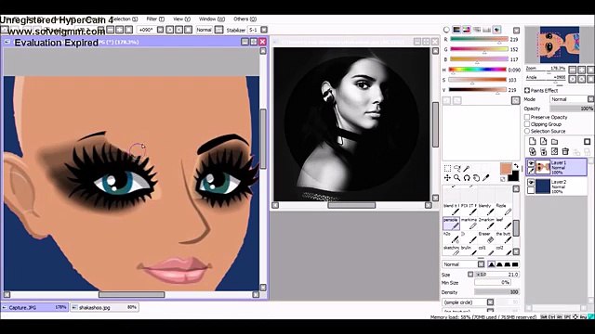Choose the 'blendy' brush preset
595x334 pixels.
(x=485, y=210)
